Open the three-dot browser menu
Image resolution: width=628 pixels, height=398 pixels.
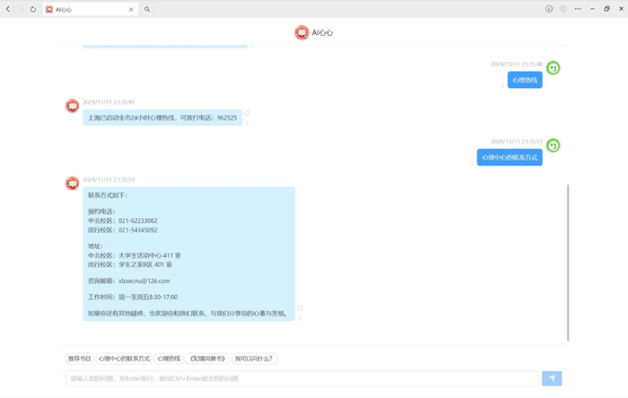[578, 9]
